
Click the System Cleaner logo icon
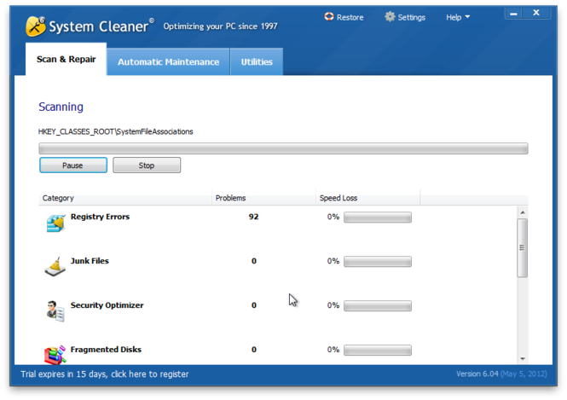(36, 26)
